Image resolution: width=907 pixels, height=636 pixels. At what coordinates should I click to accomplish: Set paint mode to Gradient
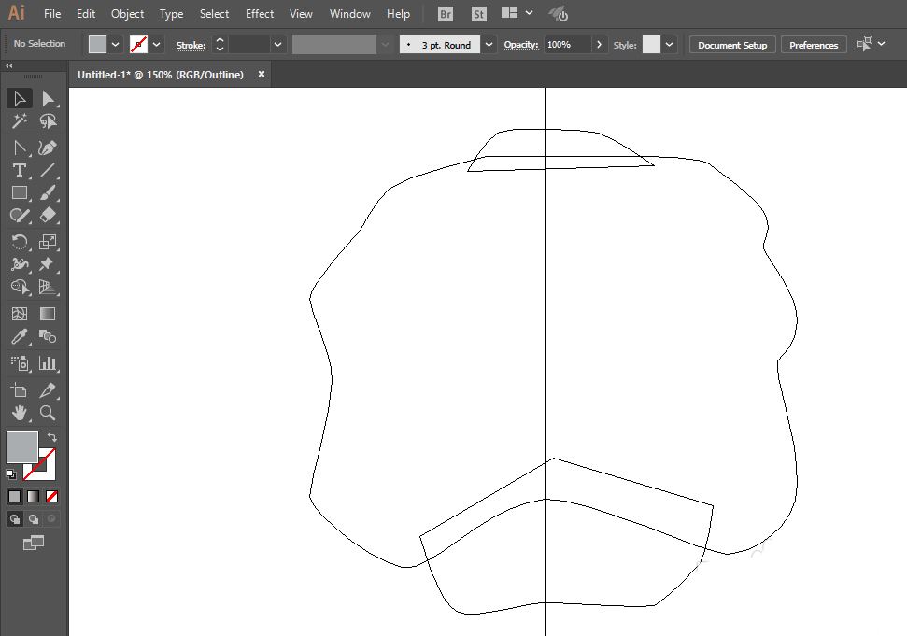coord(33,496)
